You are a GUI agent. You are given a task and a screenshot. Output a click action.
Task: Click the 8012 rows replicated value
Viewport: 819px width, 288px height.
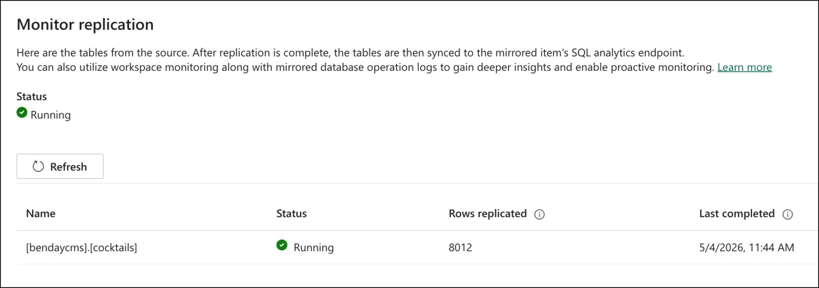[460, 248]
